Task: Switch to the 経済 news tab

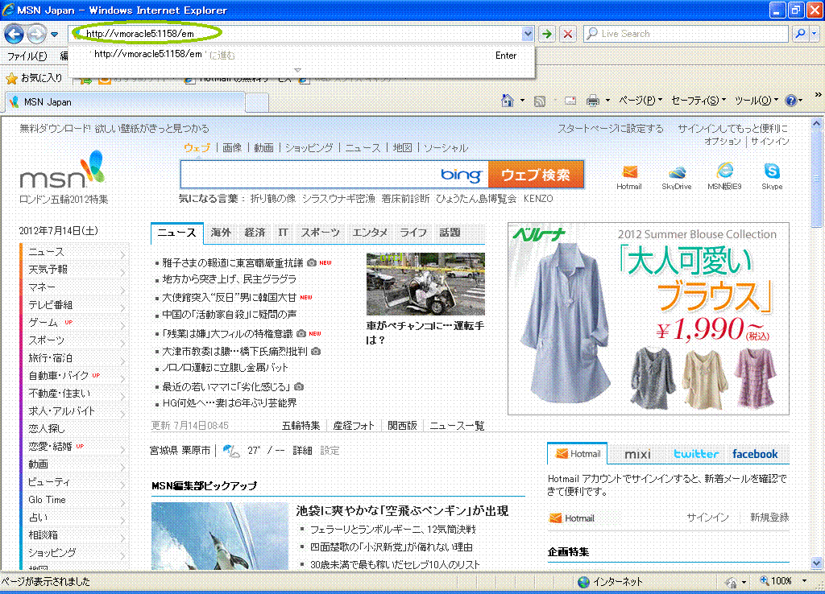Action: point(255,233)
